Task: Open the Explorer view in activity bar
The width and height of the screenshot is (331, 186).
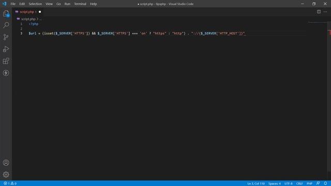Action: [6, 13]
